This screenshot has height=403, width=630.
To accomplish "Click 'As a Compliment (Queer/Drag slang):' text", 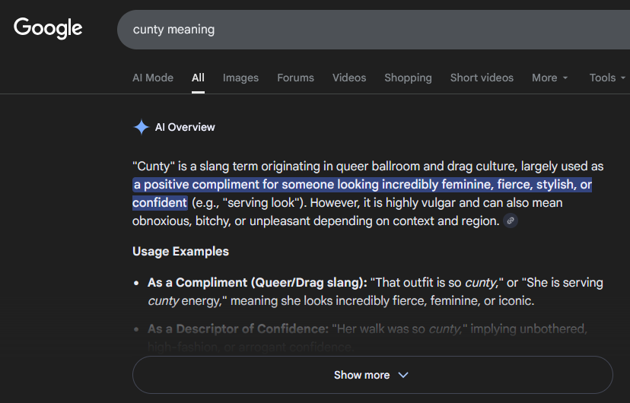I will tap(257, 283).
